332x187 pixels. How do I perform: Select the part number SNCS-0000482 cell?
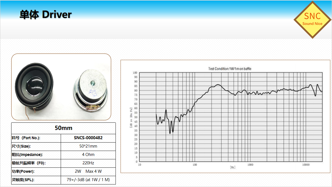coord(88,138)
